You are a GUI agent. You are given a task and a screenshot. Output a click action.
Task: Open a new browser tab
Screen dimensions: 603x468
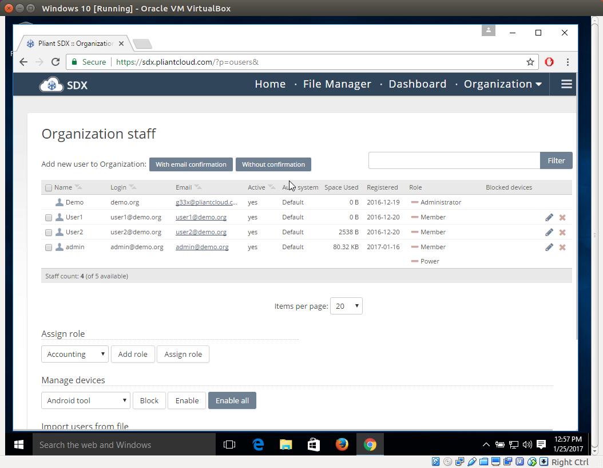[x=142, y=44]
